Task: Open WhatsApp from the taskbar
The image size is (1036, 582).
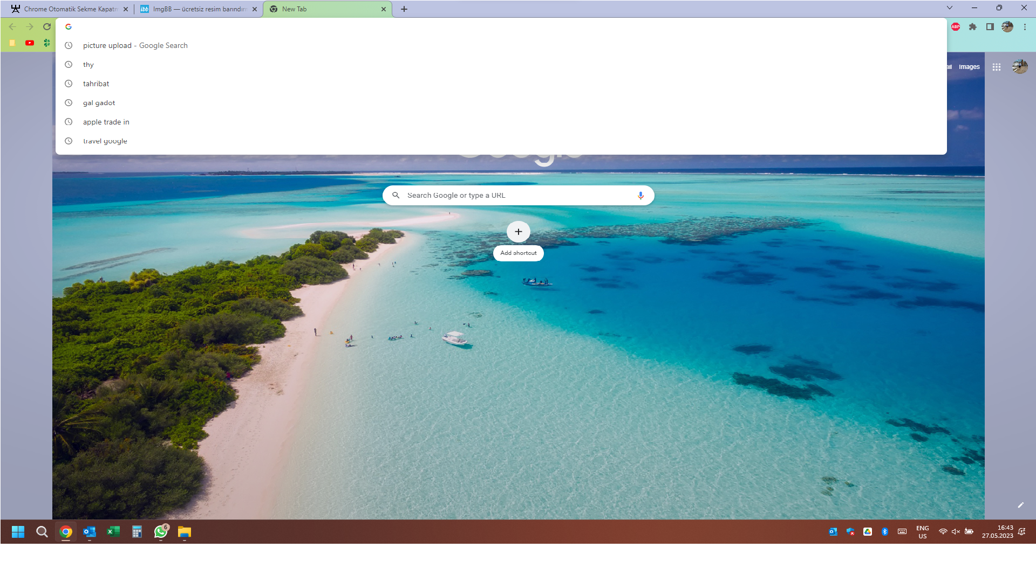Action: [161, 532]
